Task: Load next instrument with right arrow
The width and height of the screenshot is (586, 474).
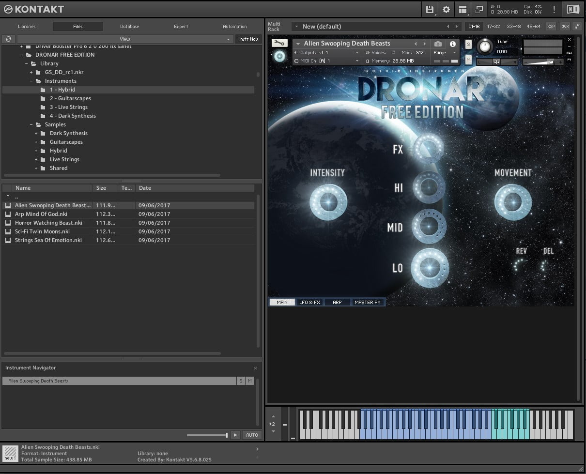Action: click(425, 44)
